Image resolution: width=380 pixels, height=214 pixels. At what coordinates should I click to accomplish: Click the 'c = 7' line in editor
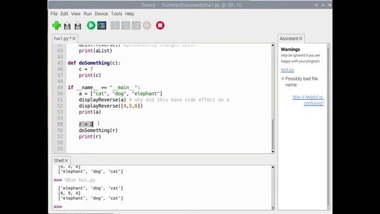85,69
